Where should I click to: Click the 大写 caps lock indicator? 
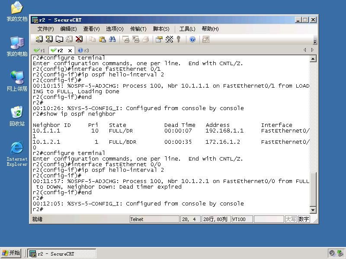pyautogui.click(x=291, y=219)
